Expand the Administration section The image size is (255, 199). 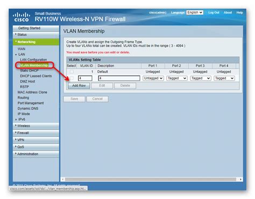point(36,154)
